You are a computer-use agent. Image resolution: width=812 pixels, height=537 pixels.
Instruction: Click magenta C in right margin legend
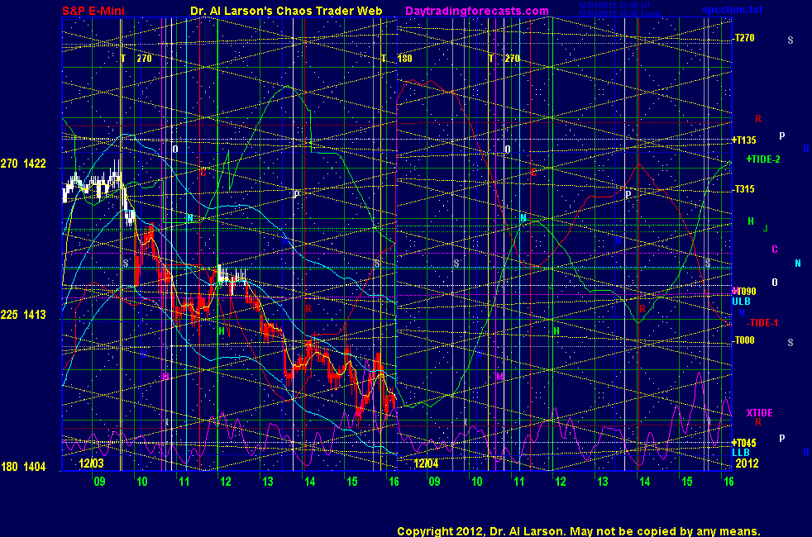775,249
